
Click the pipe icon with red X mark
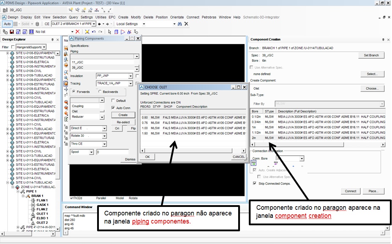point(97,10)
